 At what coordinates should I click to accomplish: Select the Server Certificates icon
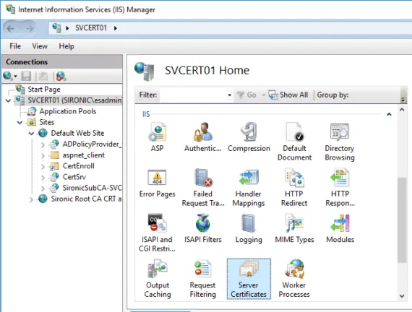point(249,279)
